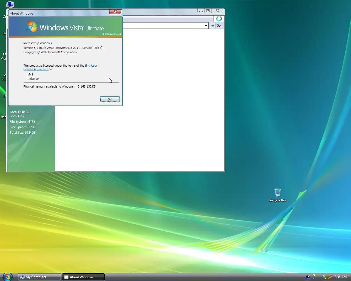Click the 'Total Size: 99.9 GB' text

click(x=22, y=133)
